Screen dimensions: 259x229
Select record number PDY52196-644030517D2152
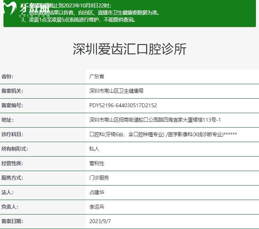(123, 105)
